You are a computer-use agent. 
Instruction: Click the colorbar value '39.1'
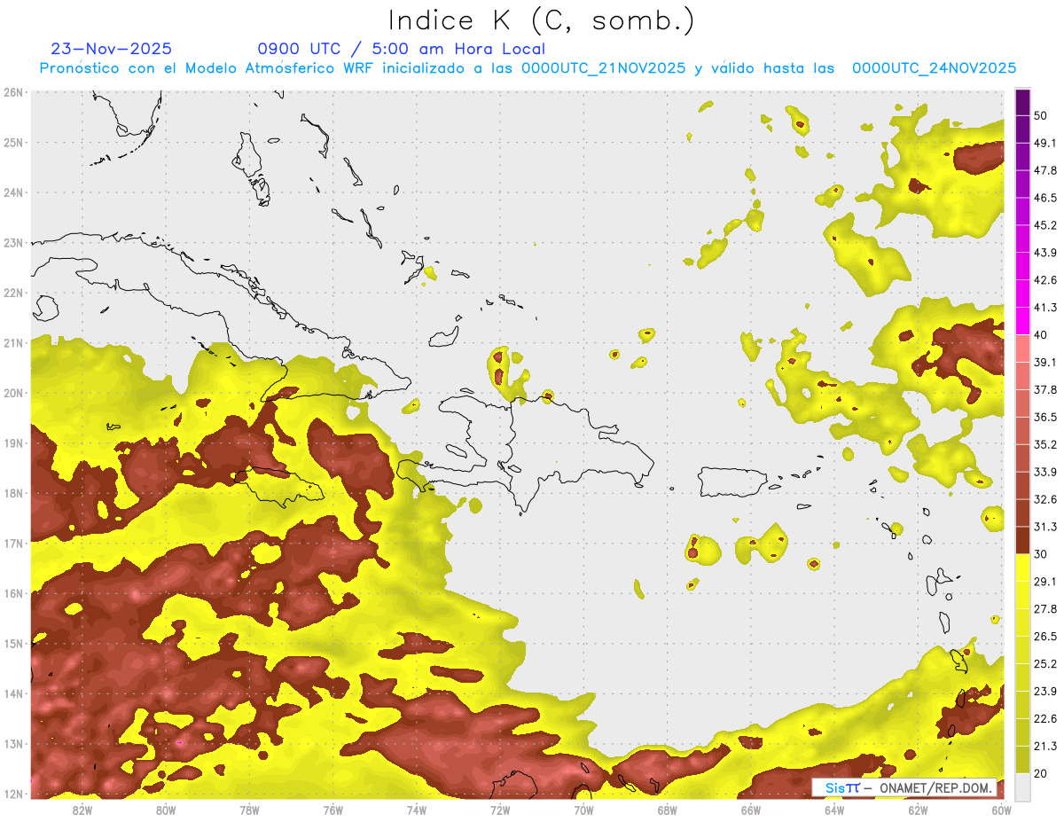pyautogui.click(x=1044, y=362)
